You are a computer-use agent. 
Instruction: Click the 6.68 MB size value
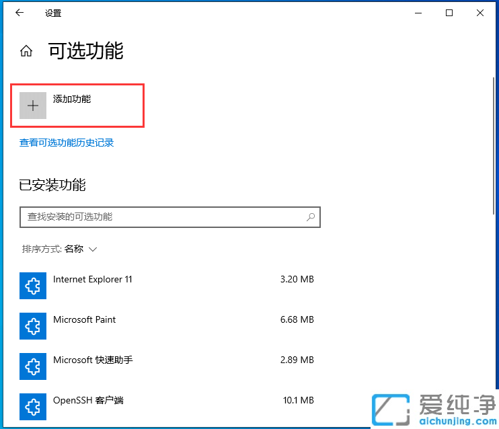(x=297, y=319)
